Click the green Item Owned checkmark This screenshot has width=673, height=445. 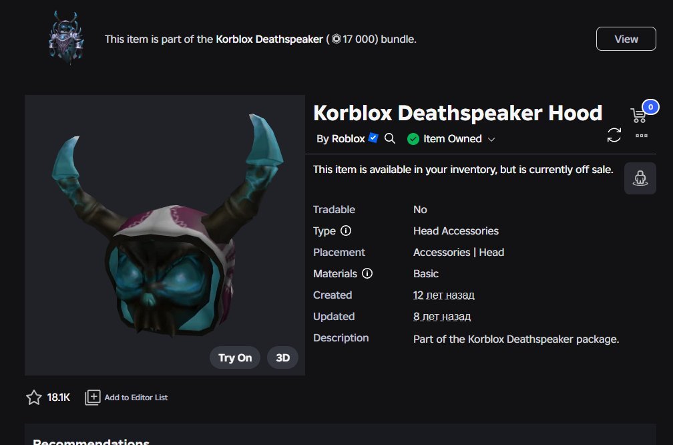click(413, 139)
